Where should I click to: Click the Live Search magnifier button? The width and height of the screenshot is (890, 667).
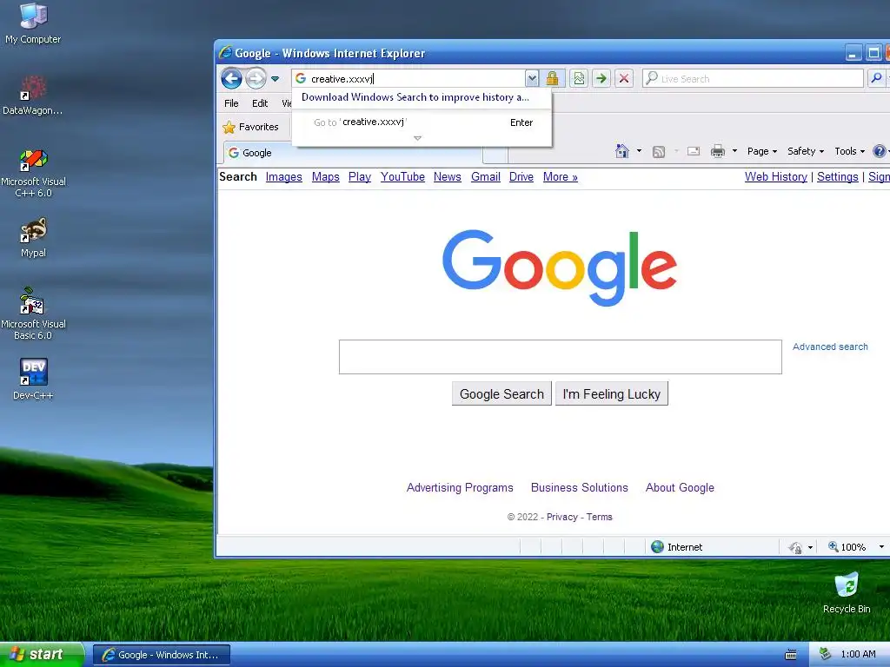(x=876, y=78)
